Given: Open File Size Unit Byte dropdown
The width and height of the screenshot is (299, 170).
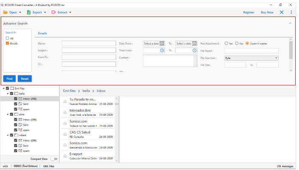Looking at the screenshot, I should (251, 58).
